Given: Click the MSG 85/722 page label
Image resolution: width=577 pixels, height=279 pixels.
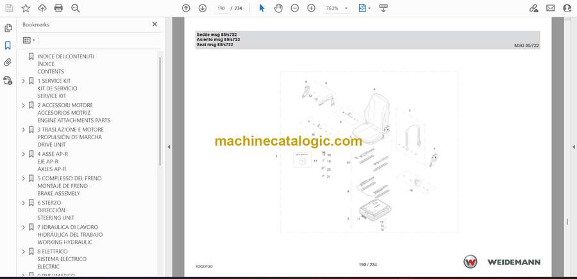Looking at the screenshot, I should pos(526,46).
